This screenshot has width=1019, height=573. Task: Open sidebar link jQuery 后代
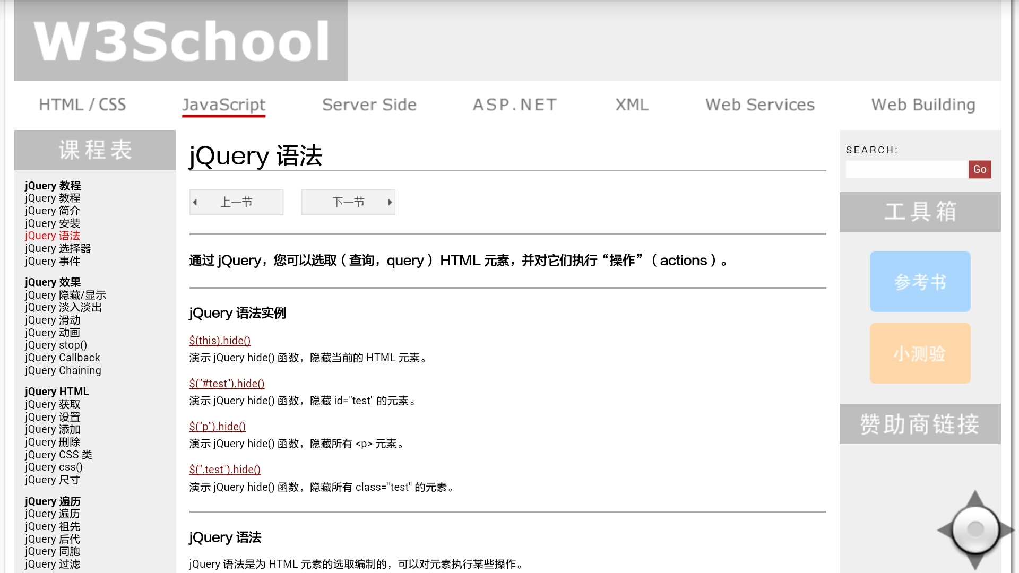point(52,539)
